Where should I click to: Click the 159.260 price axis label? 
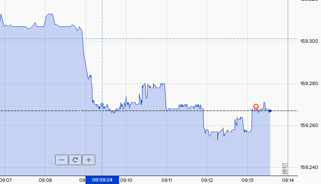pyautogui.click(x=309, y=125)
